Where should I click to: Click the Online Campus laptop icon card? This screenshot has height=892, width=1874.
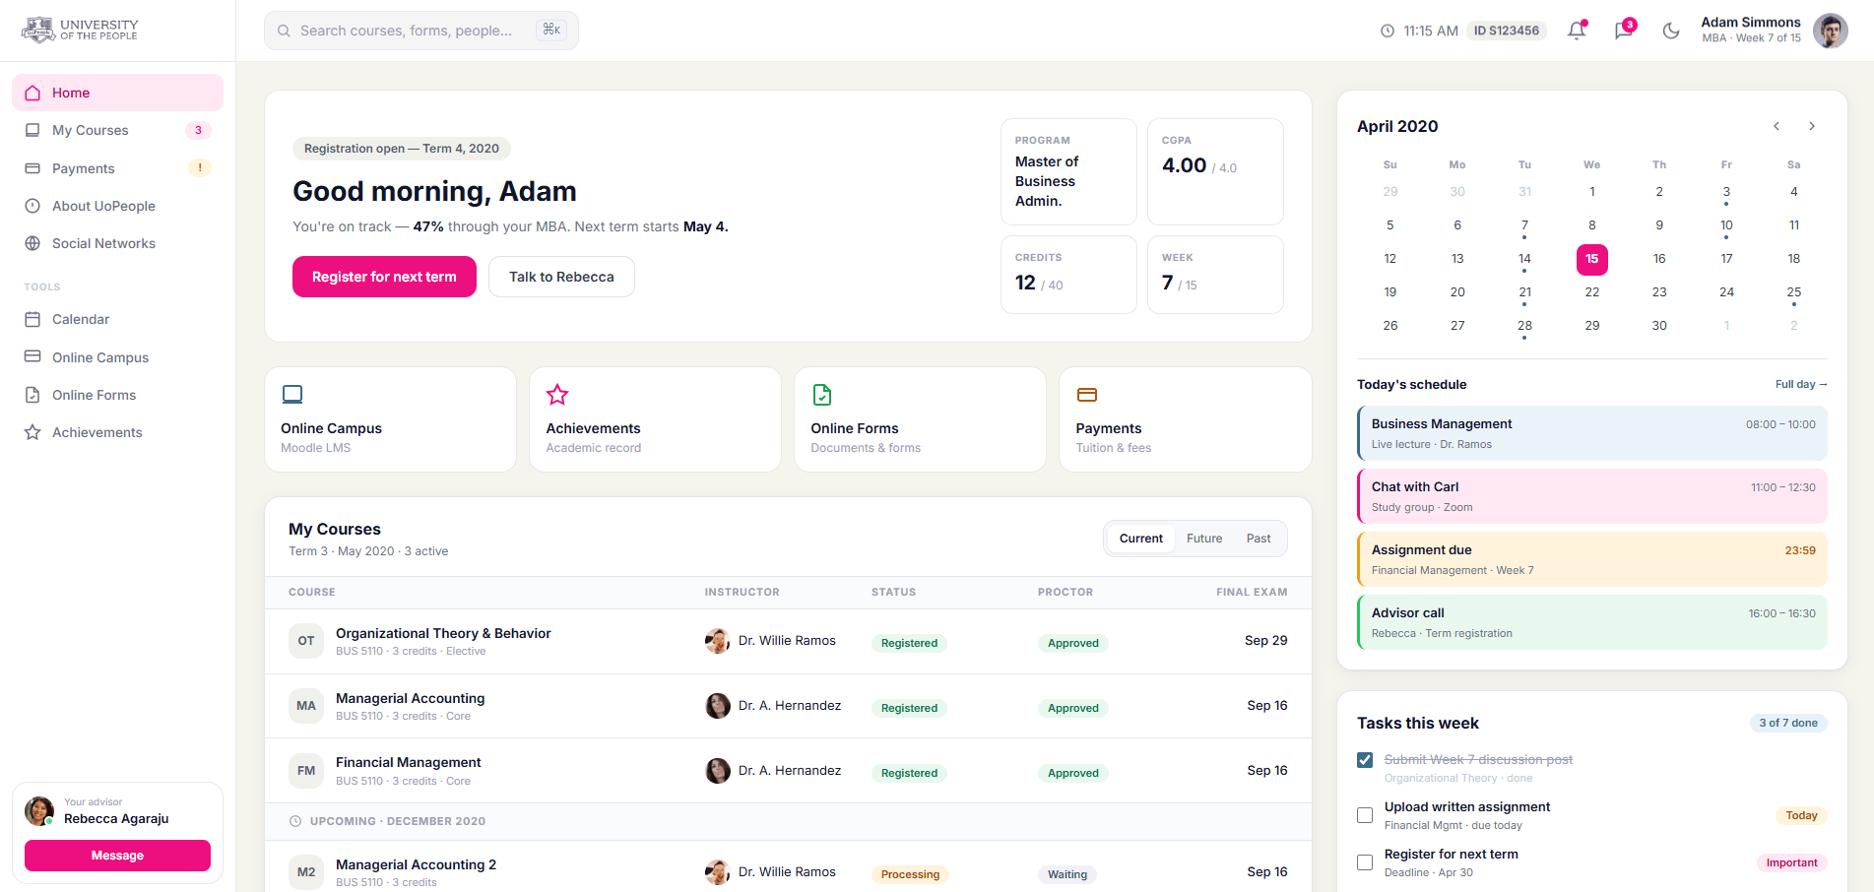pyautogui.click(x=390, y=419)
